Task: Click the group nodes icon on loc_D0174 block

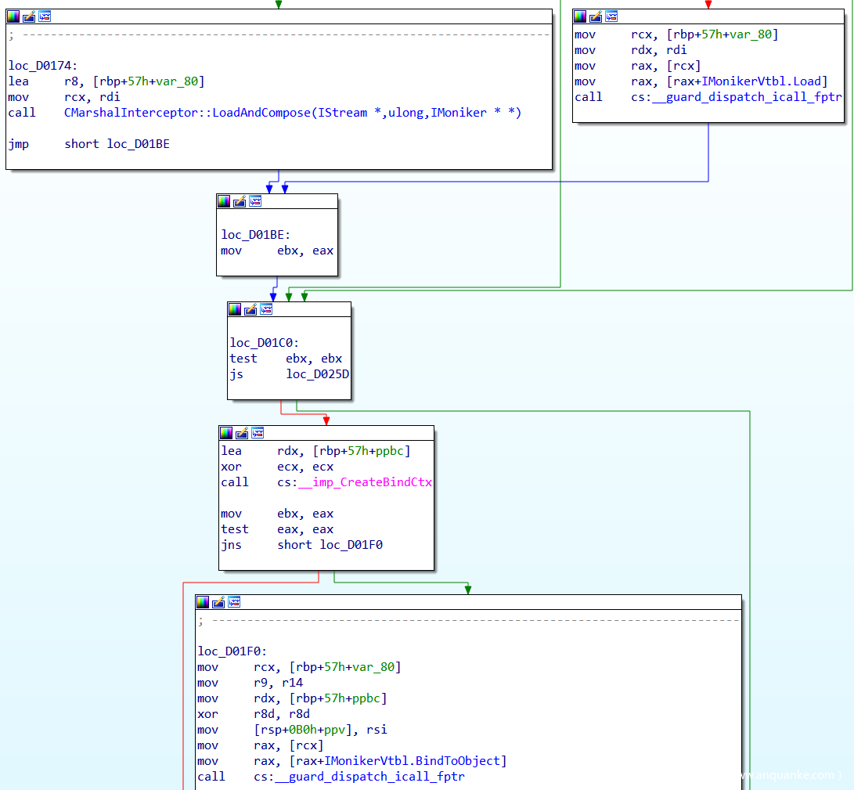Action: 45,16
